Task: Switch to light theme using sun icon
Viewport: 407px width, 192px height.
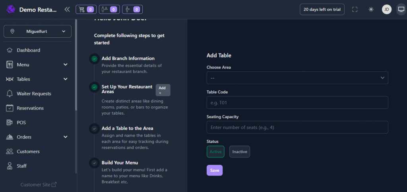Action: (371, 10)
